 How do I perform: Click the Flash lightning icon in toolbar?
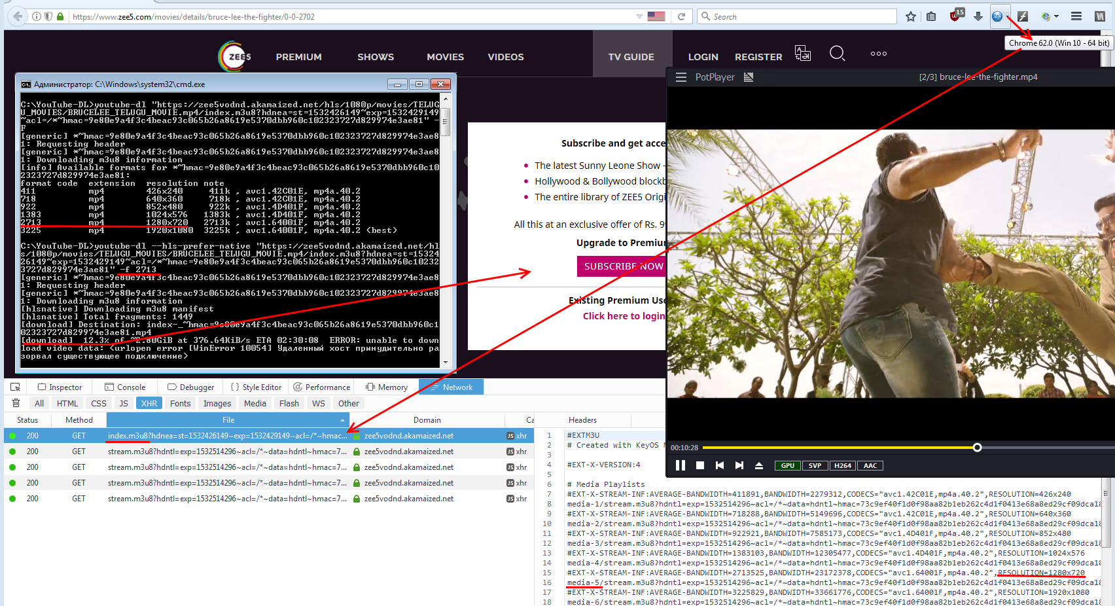click(x=1023, y=16)
